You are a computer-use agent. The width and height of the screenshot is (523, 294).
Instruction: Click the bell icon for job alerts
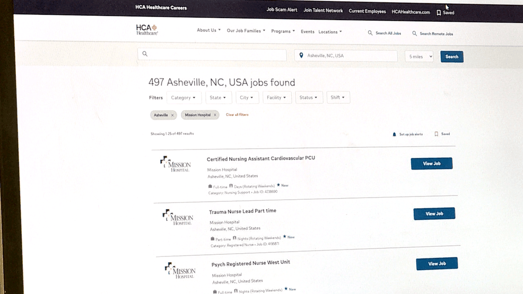(394, 134)
